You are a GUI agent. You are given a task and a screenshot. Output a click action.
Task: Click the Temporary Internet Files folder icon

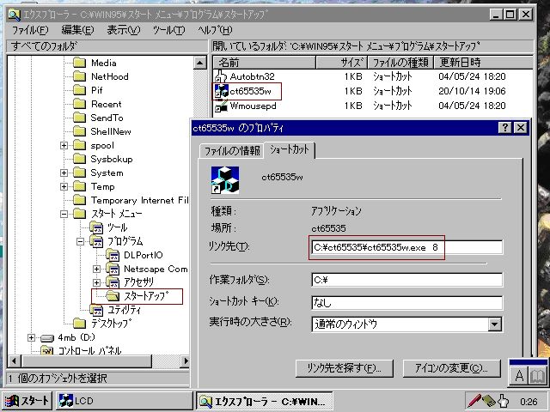click(79, 200)
